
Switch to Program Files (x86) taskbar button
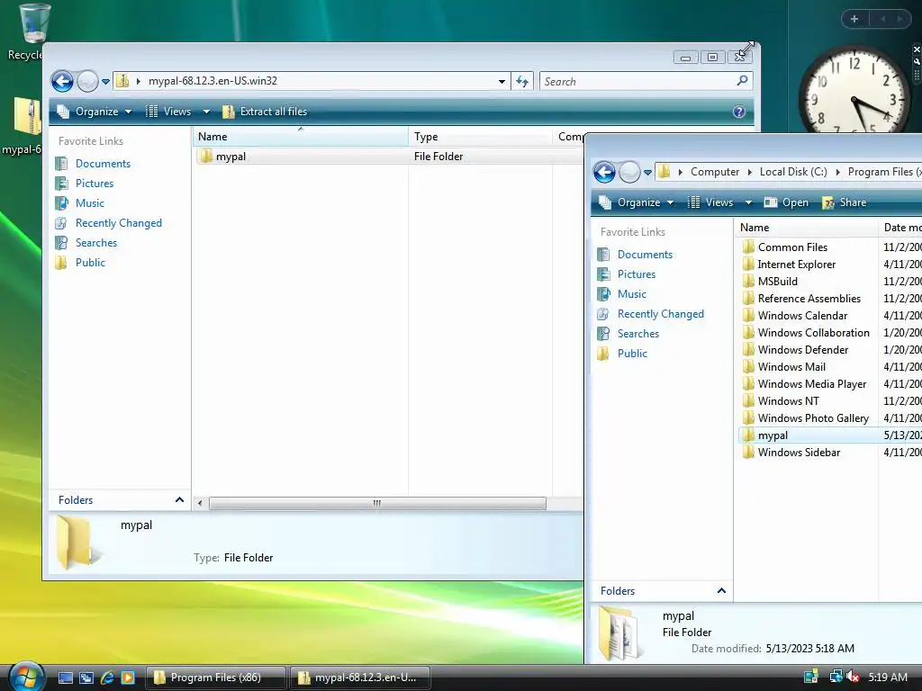coord(215,678)
